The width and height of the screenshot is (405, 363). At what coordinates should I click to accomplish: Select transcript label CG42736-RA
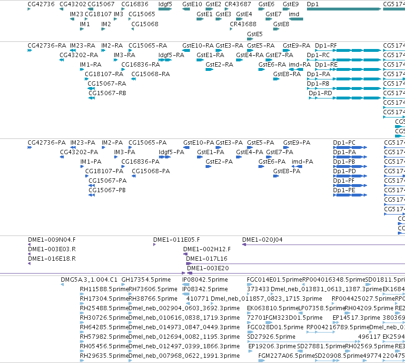click(x=47, y=46)
